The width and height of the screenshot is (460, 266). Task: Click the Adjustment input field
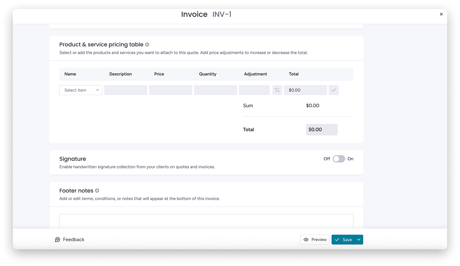254,90
